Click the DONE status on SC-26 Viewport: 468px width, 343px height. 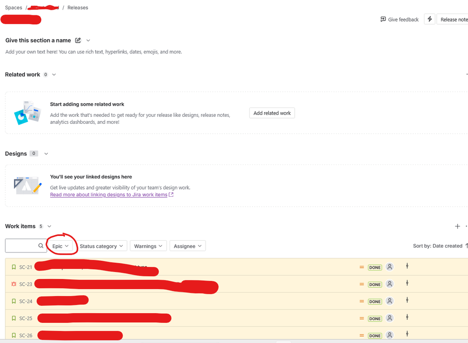coord(375,336)
